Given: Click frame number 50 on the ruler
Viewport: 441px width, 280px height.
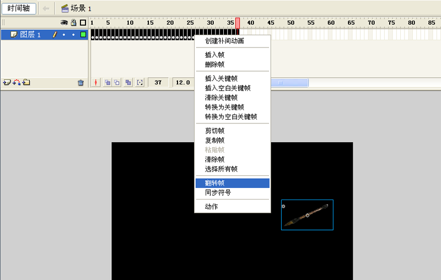Looking at the screenshot, I should click(291, 23).
